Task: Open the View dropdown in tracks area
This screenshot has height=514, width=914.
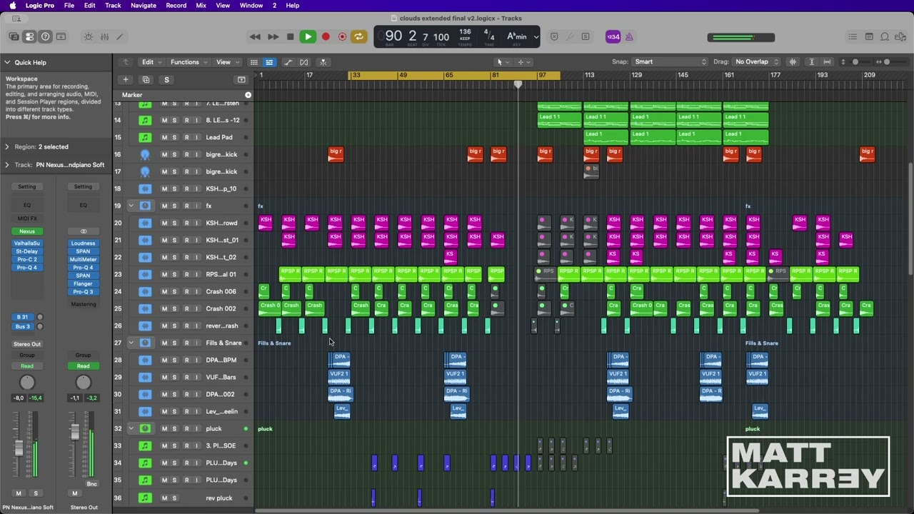Action: pyautogui.click(x=226, y=62)
